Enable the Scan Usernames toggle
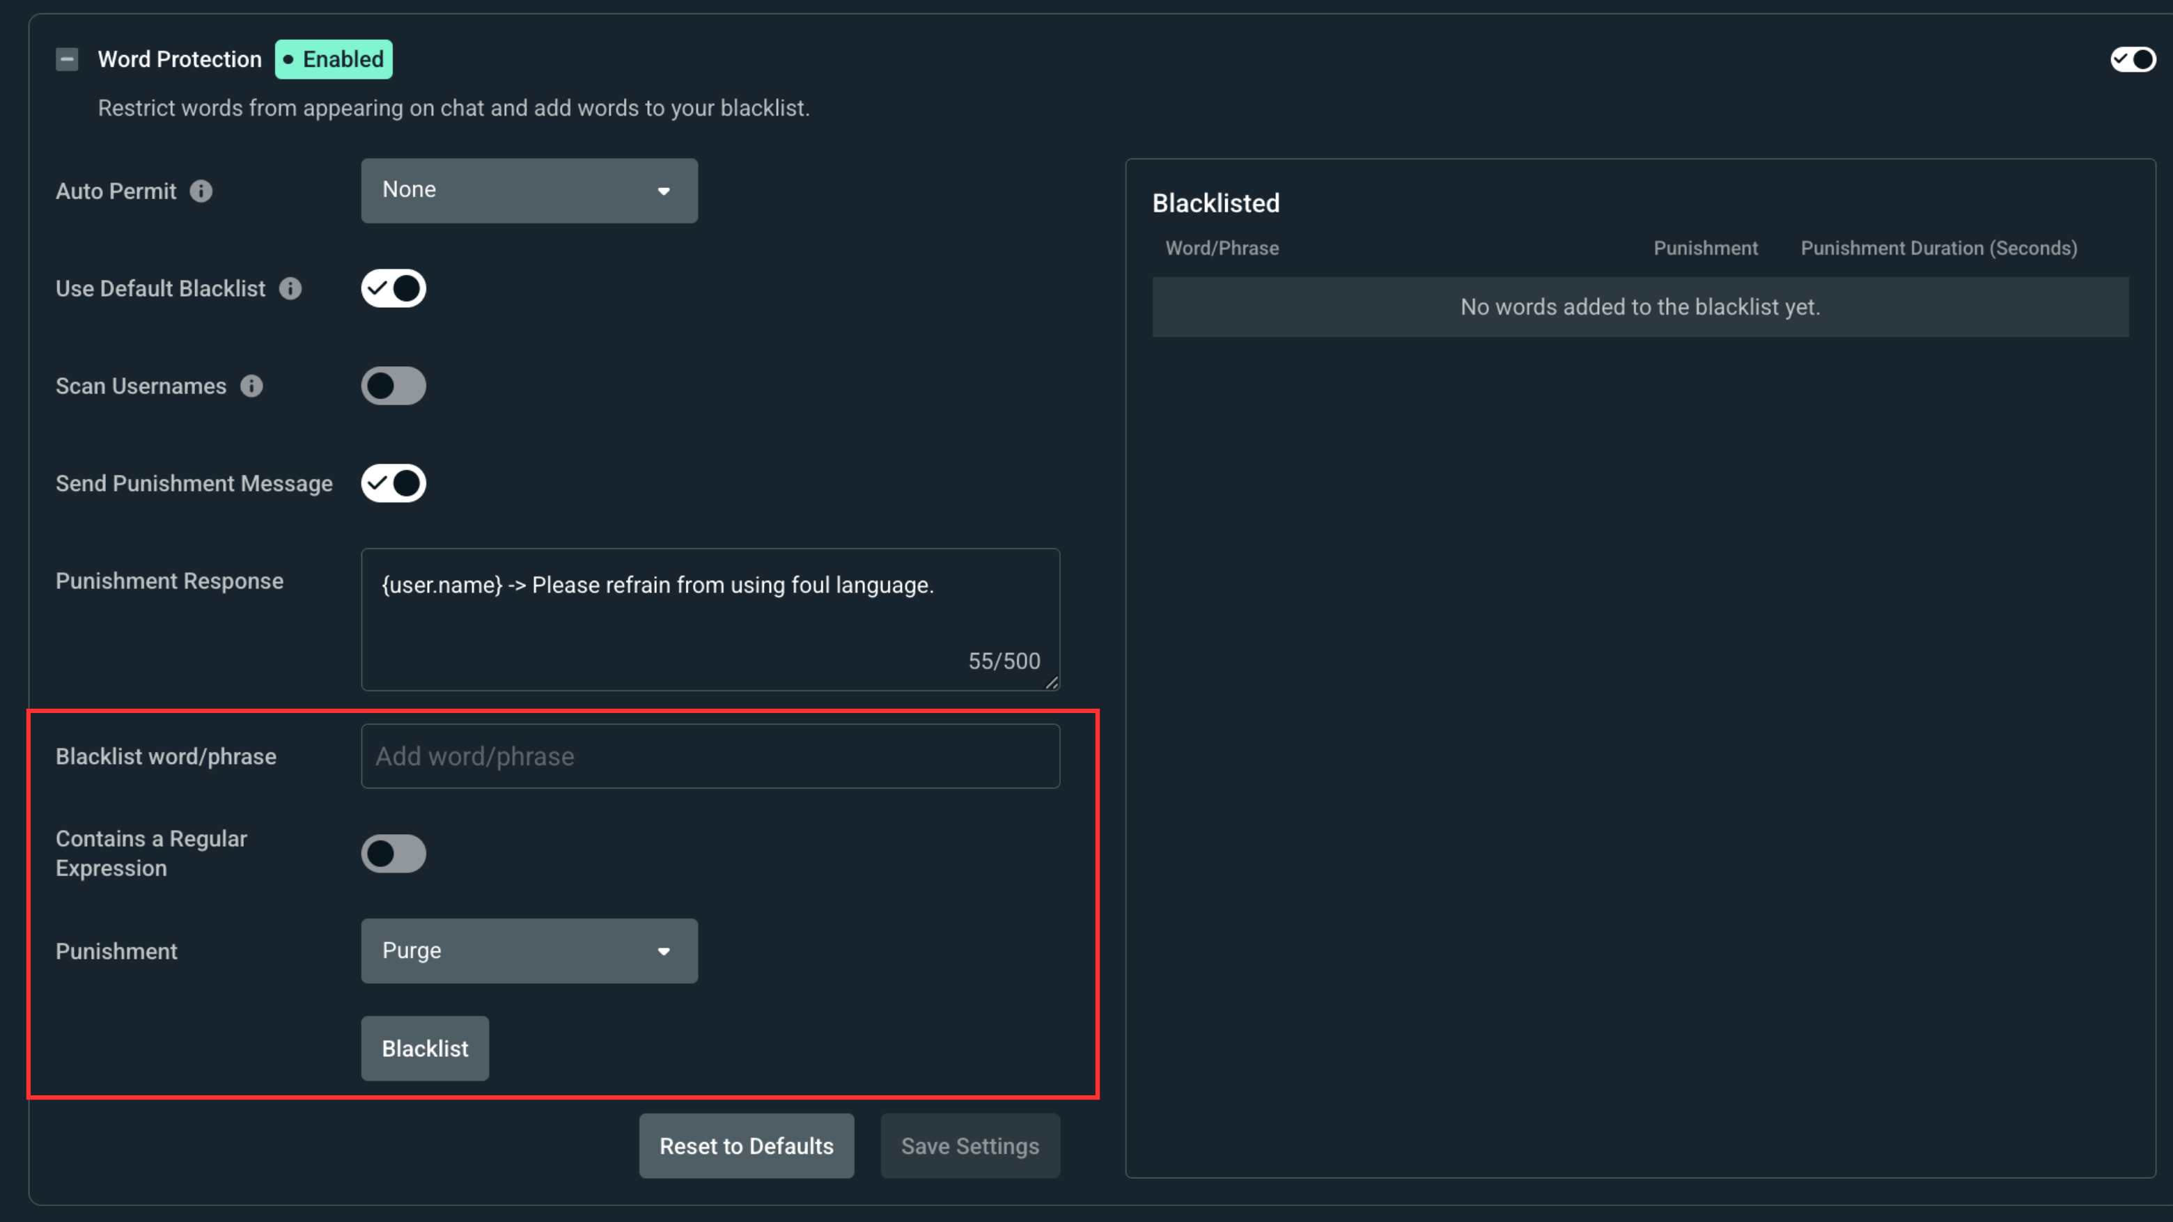The height and width of the screenshot is (1222, 2173). coord(393,386)
